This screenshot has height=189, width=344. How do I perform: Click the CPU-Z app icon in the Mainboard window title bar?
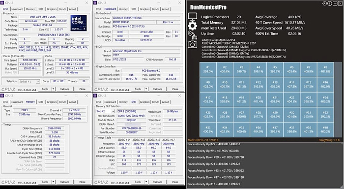click(x=95, y=3)
